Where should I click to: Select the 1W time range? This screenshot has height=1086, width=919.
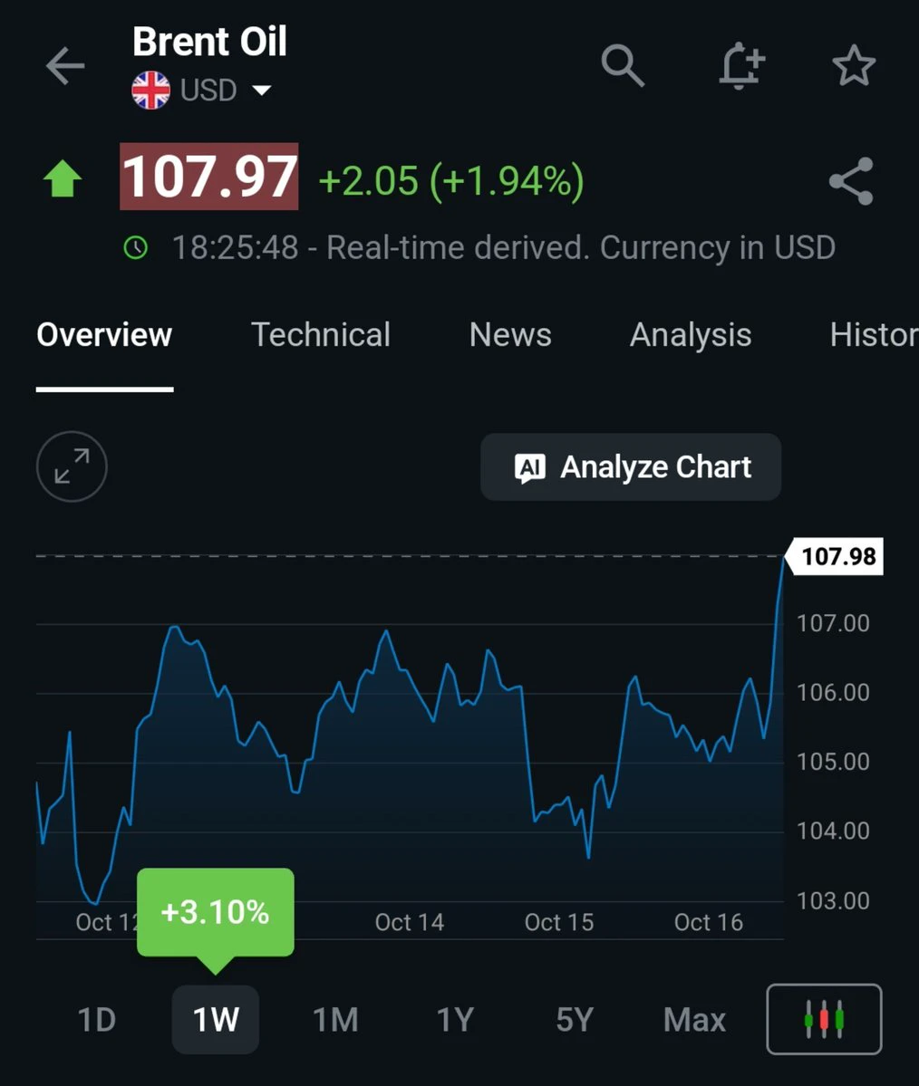(216, 1020)
